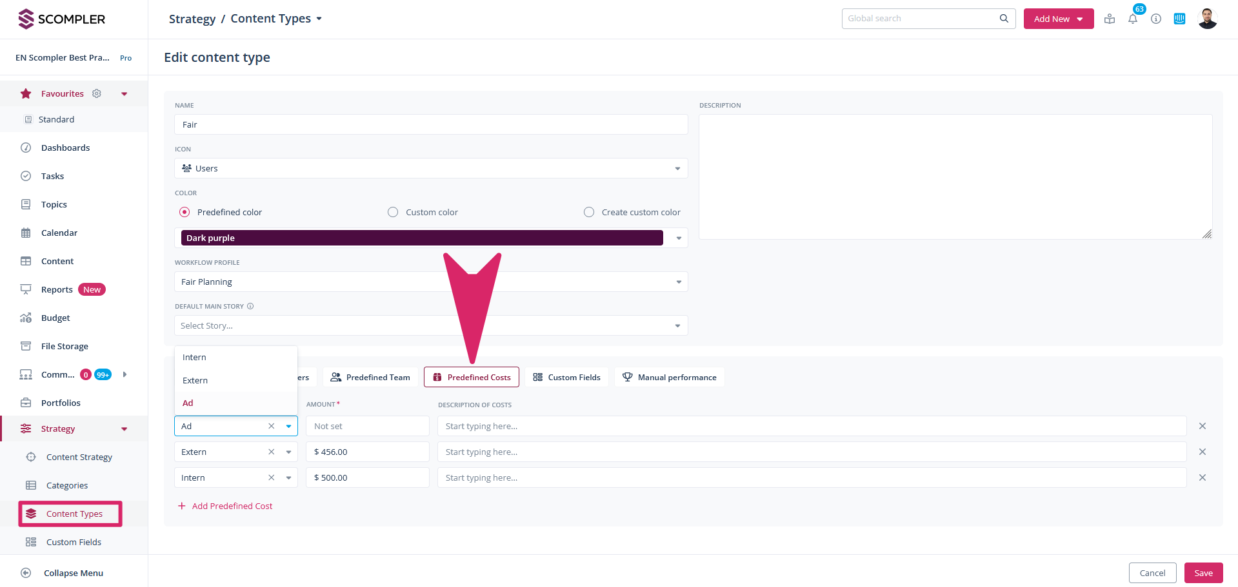Click the Add Predefined Cost link
Screen dimensions: 1238x587
pyautogui.click(x=232, y=506)
